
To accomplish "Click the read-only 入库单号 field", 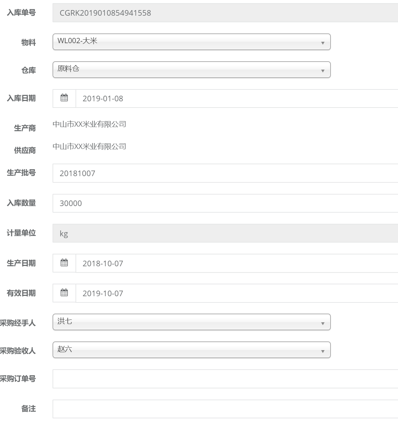I will coord(225,13).
